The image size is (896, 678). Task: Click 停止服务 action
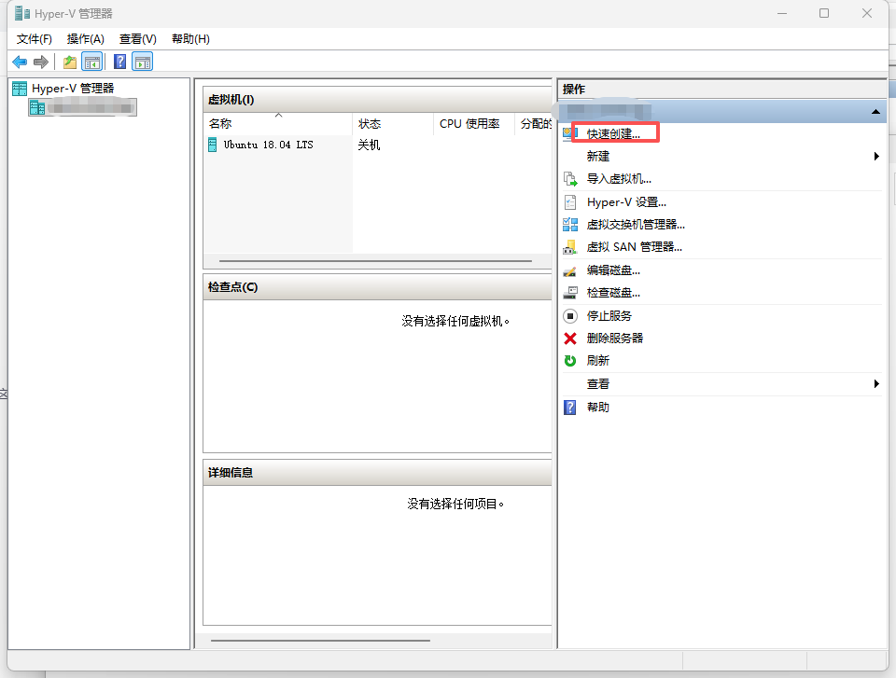(x=609, y=316)
